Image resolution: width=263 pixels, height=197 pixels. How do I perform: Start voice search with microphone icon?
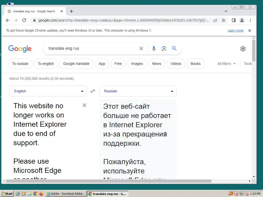click(154, 48)
